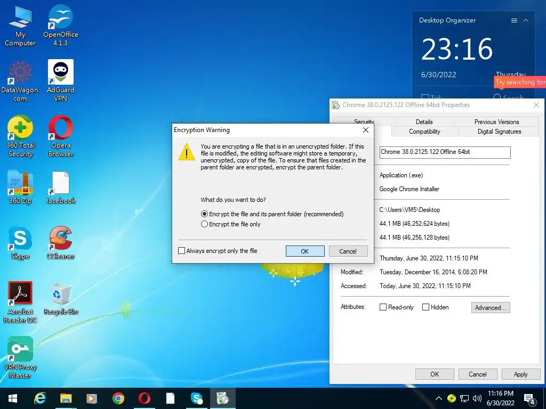
Task: Open the Windows Start menu
Action: click(x=13, y=398)
